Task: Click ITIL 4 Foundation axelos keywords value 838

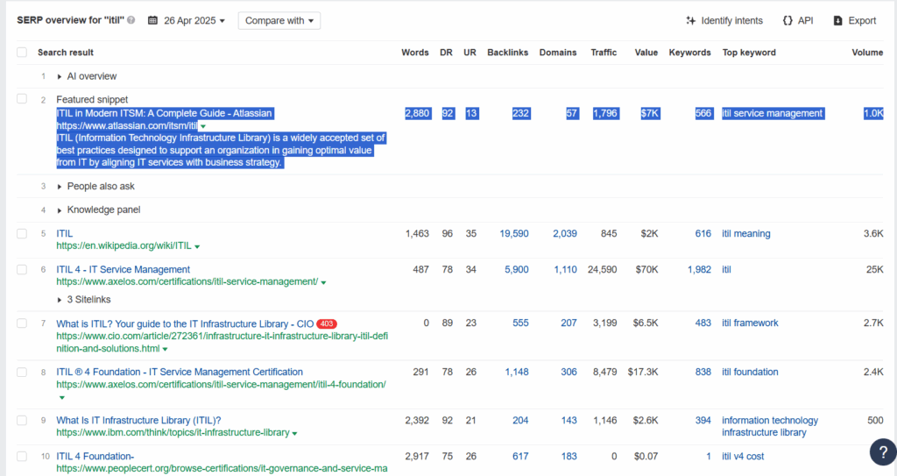Action: (x=703, y=372)
